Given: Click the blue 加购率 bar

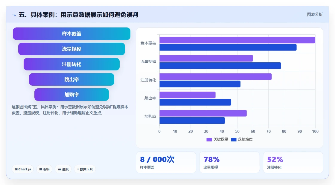Looking at the screenshot, I should [x=192, y=121].
